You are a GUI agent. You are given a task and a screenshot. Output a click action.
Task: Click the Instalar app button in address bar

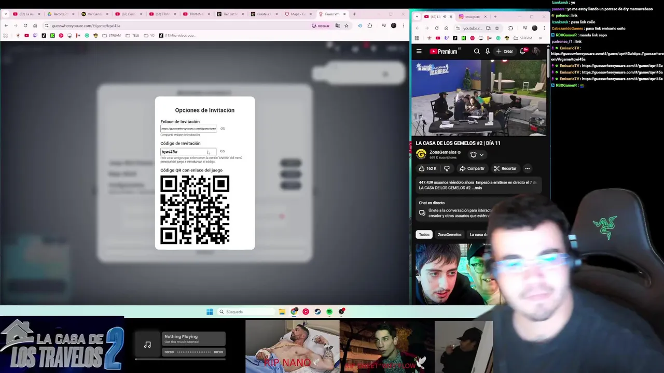[321, 25]
